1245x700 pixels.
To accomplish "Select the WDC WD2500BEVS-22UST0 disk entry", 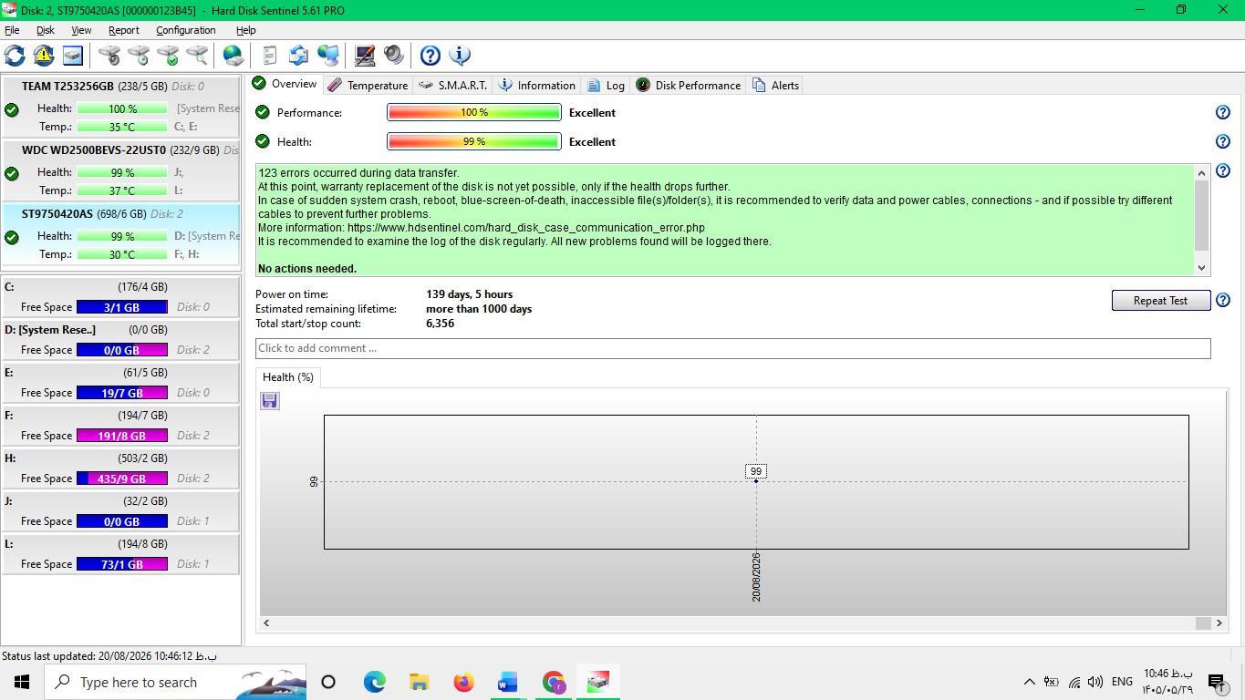I will point(120,170).
